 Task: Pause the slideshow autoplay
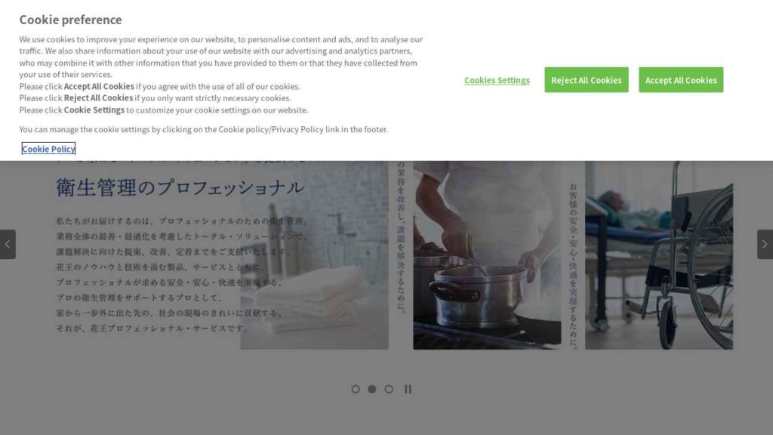408,389
